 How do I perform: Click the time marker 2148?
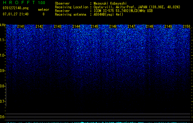pos(150,26)
